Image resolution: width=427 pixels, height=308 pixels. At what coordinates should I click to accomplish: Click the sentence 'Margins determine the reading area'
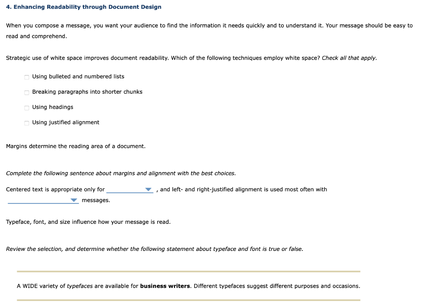tap(75, 146)
